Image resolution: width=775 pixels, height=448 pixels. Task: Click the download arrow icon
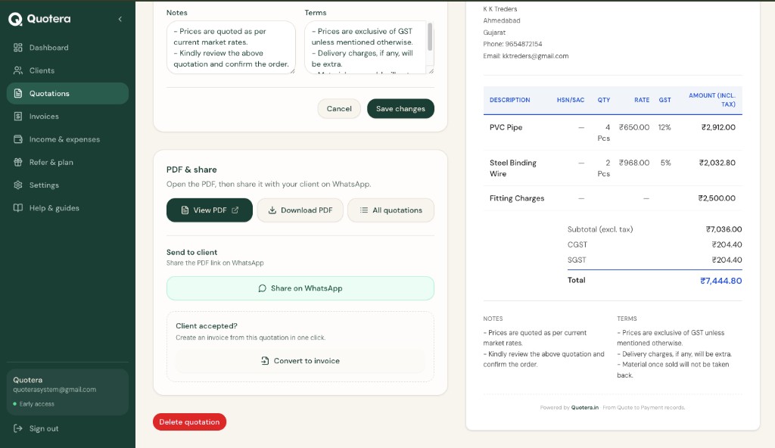coord(272,210)
